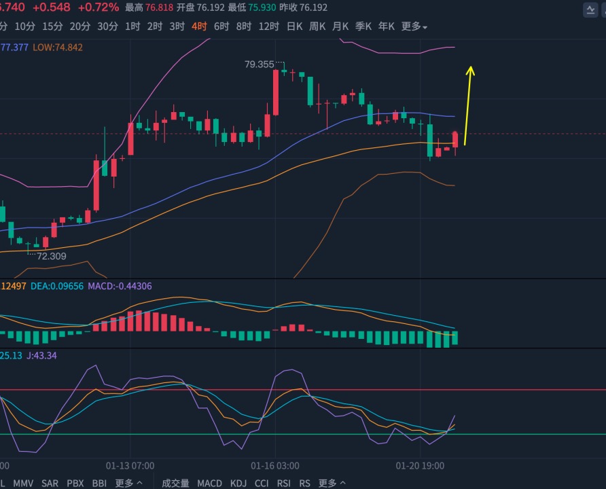Image resolution: width=606 pixels, height=489 pixels.
Task: Switch chart to 8时 candles
Action: 244,26
